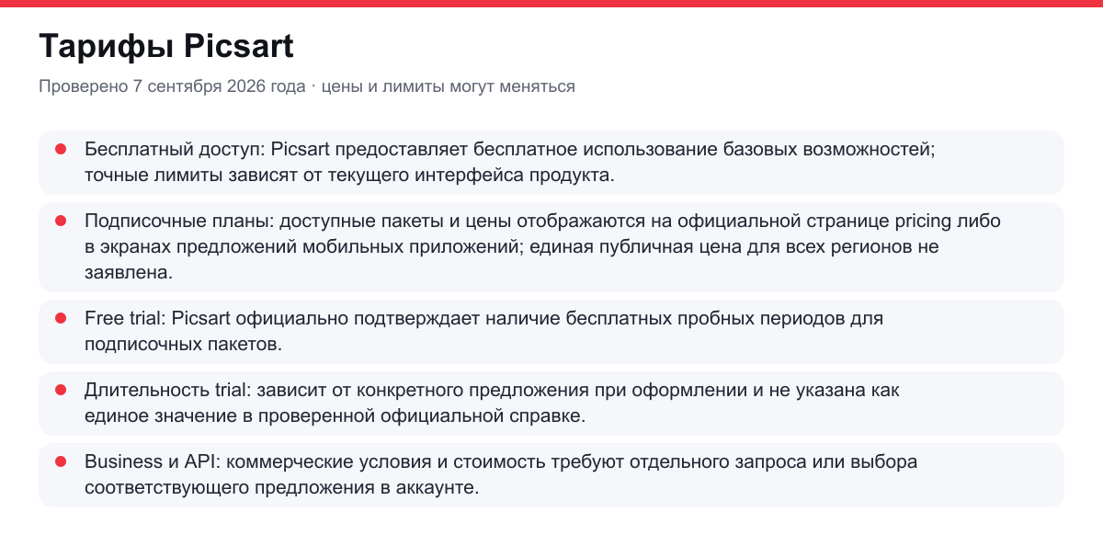Click the subtitle Проверено 7 сентября 2026 года
The image size is (1103, 546).
pyautogui.click(x=172, y=86)
